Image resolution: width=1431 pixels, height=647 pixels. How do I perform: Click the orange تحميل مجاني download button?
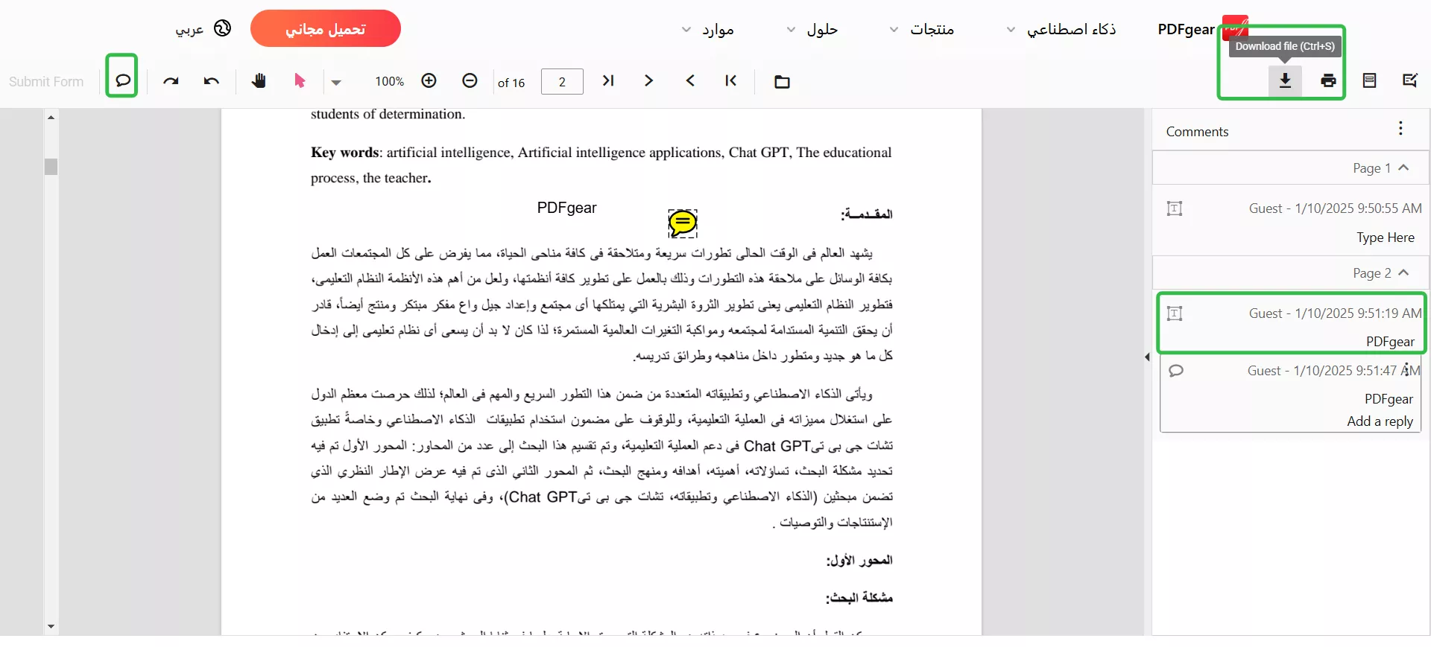click(x=326, y=28)
